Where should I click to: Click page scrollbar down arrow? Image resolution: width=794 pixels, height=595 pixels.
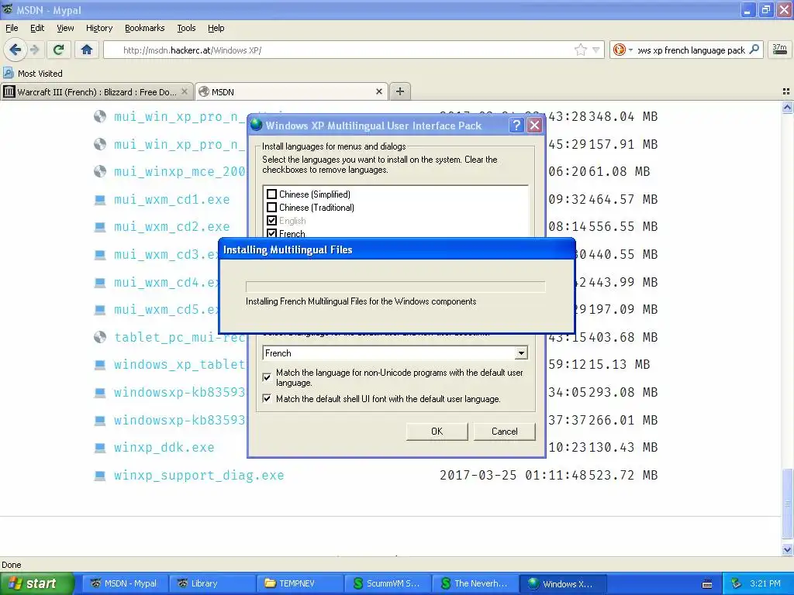coord(787,549)
